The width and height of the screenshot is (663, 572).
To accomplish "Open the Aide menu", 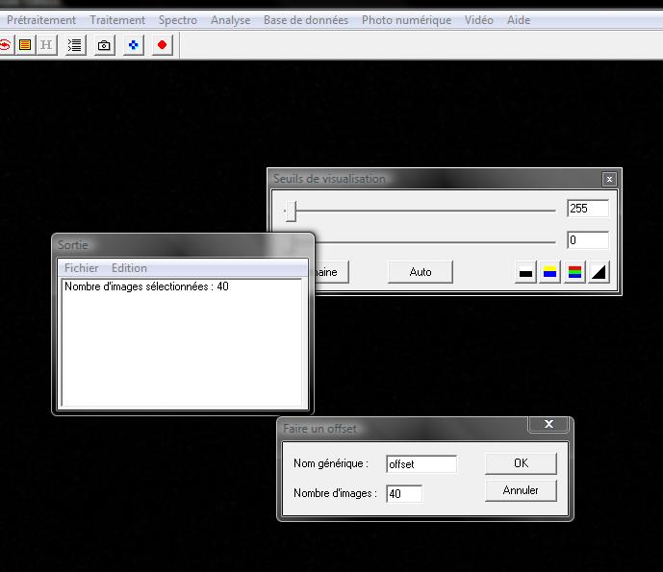I will tap(519, 20).
